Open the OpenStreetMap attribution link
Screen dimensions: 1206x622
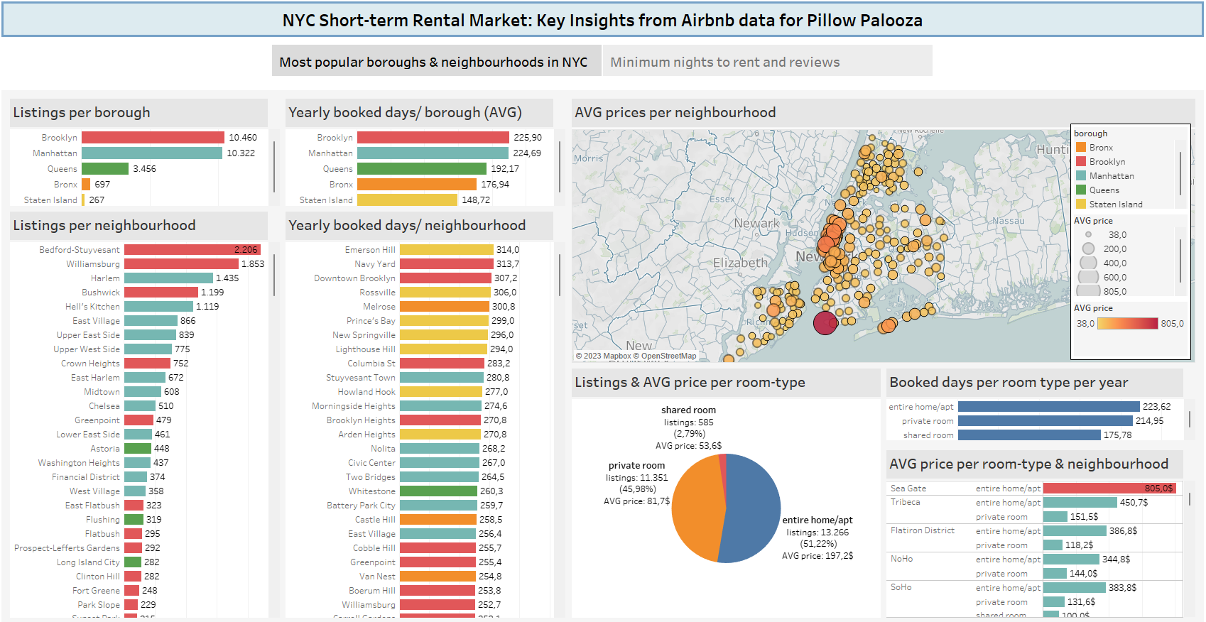click(668, 356)
